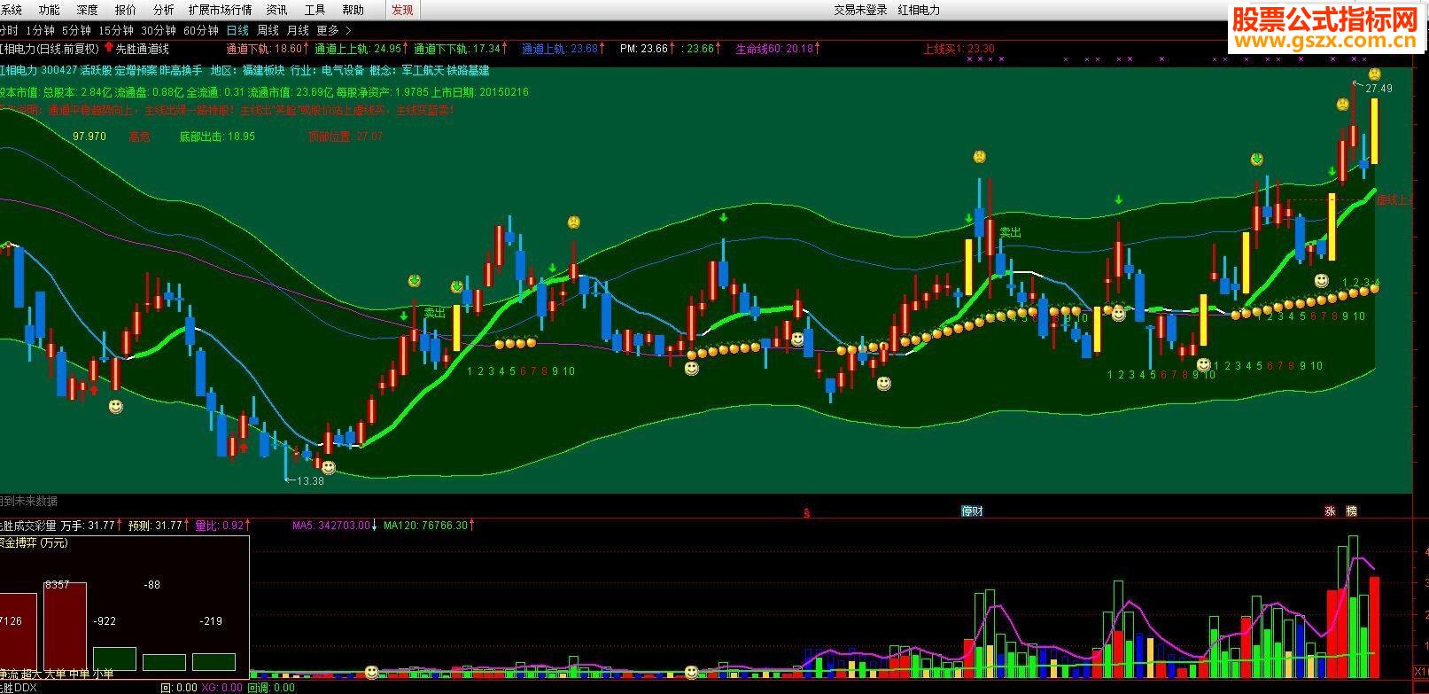
Task: Click the smiley icon next to 13.38 low
Action: click(329, 467)
